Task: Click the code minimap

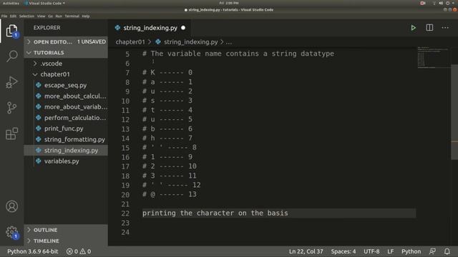Action: tap(434, 57)
